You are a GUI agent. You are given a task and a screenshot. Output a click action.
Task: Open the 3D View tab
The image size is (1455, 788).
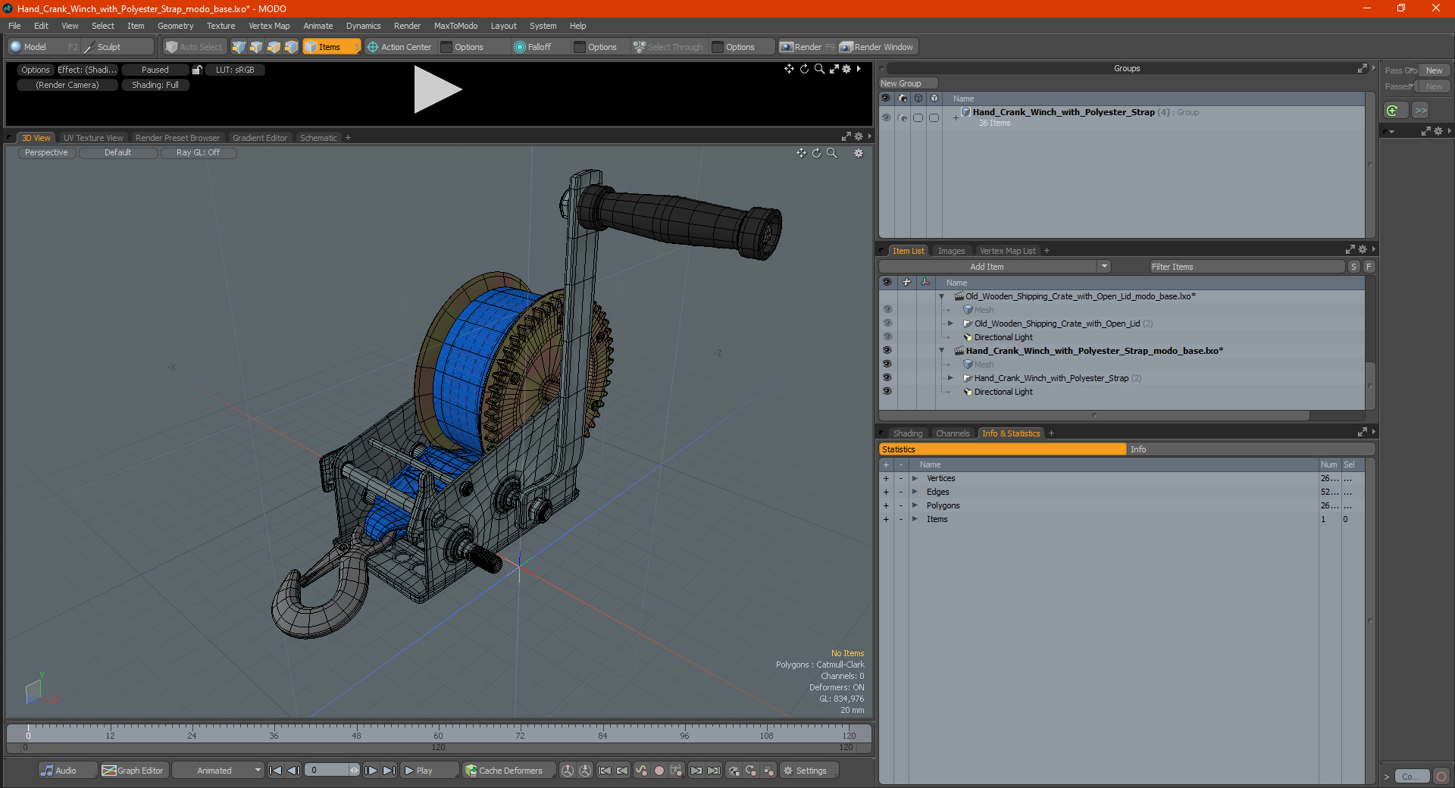tap(36, 138)
